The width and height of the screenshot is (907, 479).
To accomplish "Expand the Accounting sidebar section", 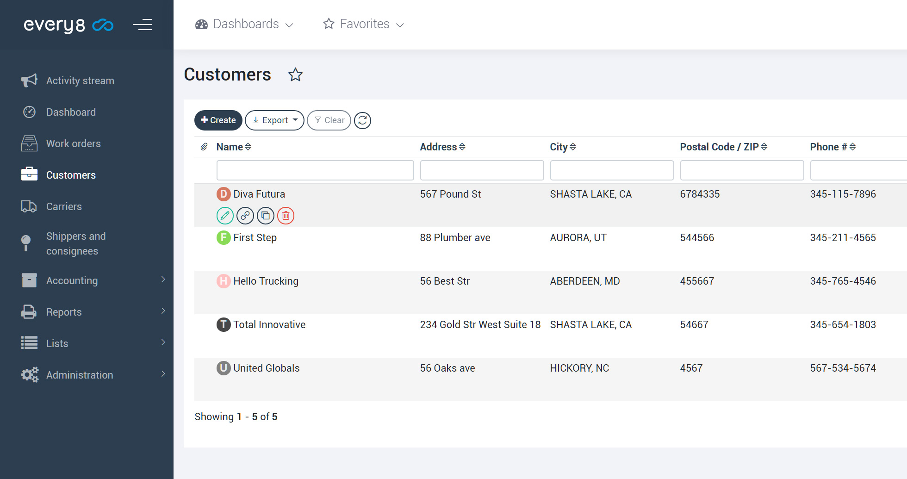I will (x=72, y=280).
